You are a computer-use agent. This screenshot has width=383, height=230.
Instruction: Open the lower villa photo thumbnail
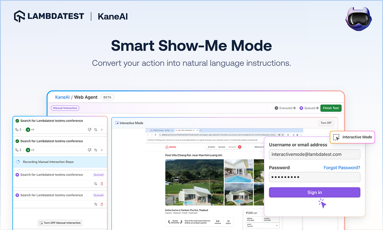coord(239,194)
